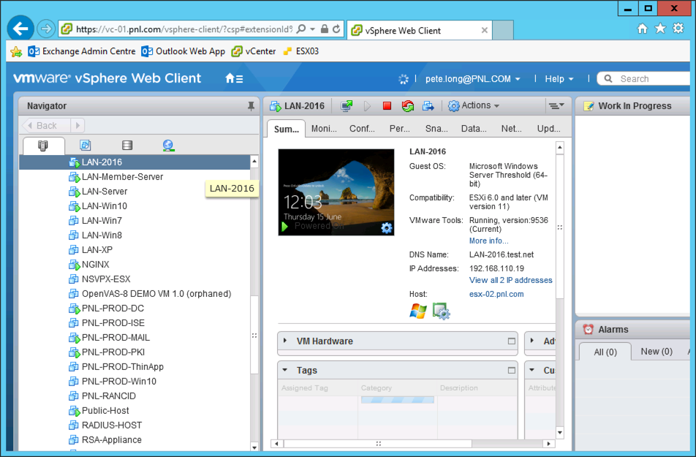Open browser tools gear icon
The width and height of the screenshot is (696, 457).
678,29
